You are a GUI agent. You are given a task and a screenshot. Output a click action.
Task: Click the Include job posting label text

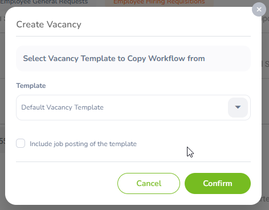coord(83,144)
